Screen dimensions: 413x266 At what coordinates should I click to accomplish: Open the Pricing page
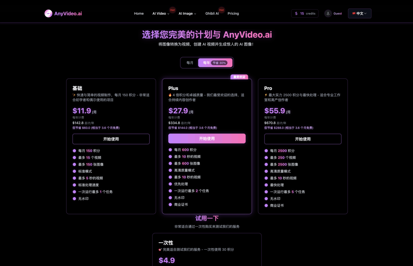click(x=233, y=13)
